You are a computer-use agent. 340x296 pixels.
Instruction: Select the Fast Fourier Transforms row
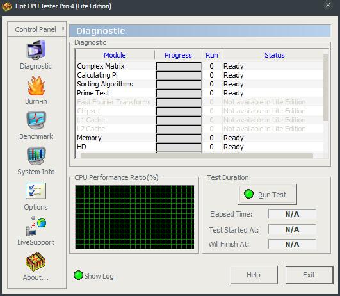tap(199, 102)
